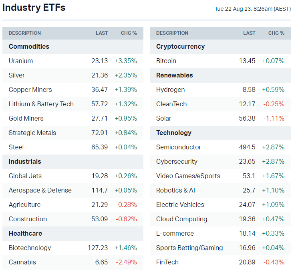
Task: Click the date and time stamp
Action: pos(252,9)
